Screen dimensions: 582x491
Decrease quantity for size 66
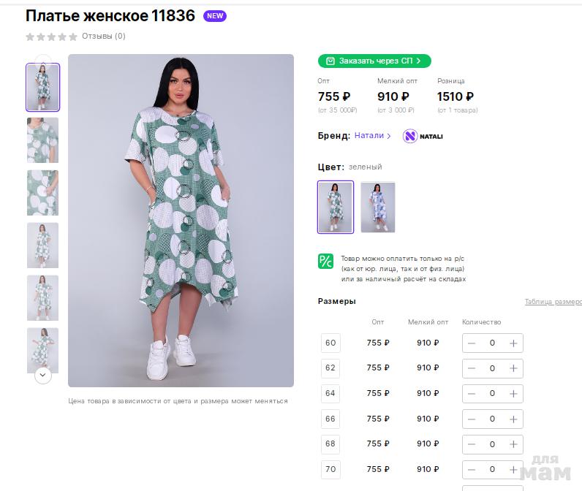coord(472,419)
